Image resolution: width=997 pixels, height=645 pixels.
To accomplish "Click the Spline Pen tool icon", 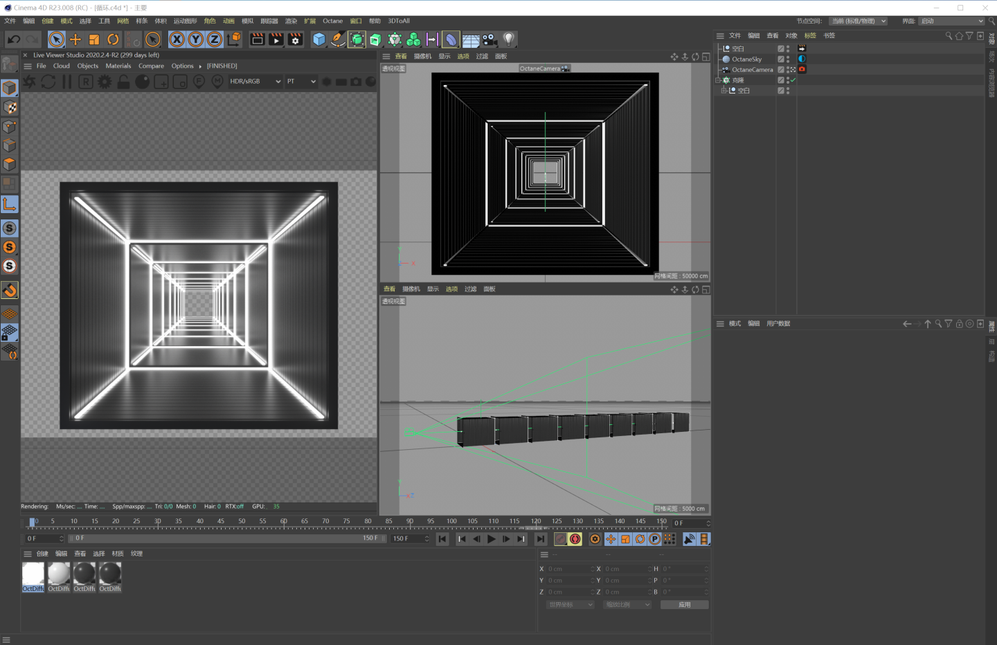I will [x=338, y=39].
